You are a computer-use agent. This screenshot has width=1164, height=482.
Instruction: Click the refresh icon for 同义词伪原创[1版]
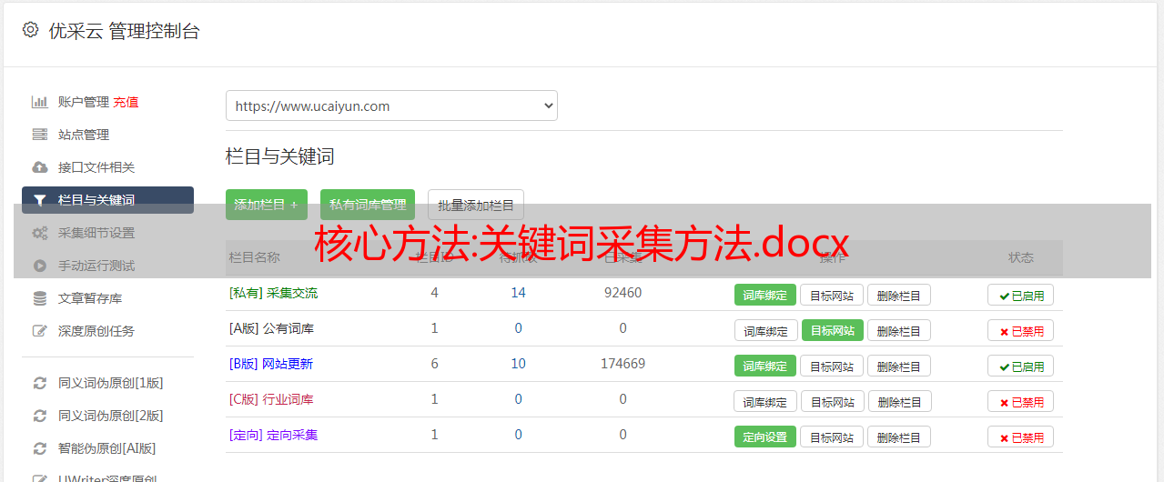point(40,383)
